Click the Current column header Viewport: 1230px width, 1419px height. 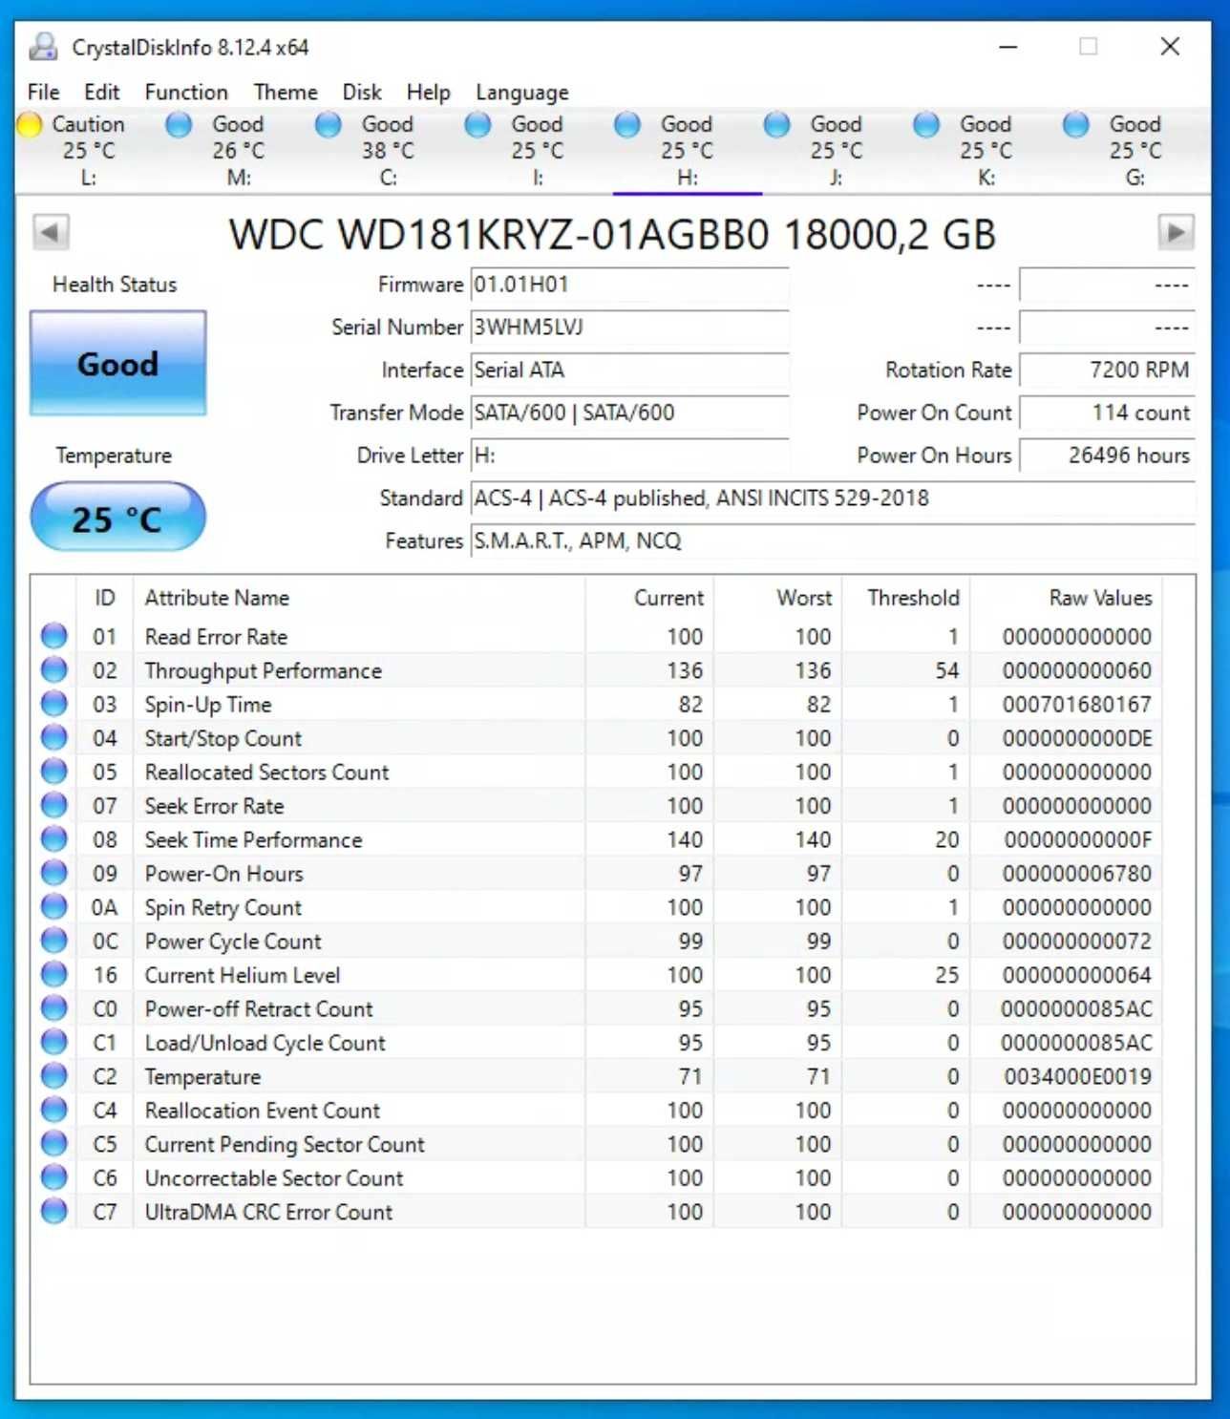(668, 598)
